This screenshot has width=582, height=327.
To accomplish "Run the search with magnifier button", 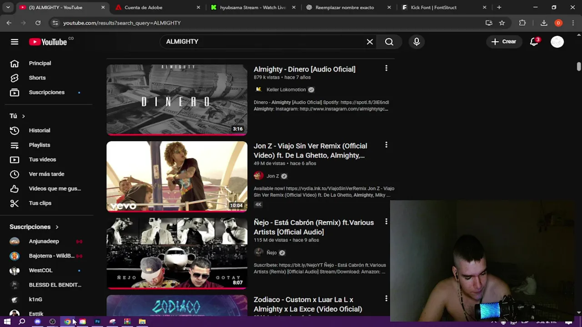I will tap(389, 42).
